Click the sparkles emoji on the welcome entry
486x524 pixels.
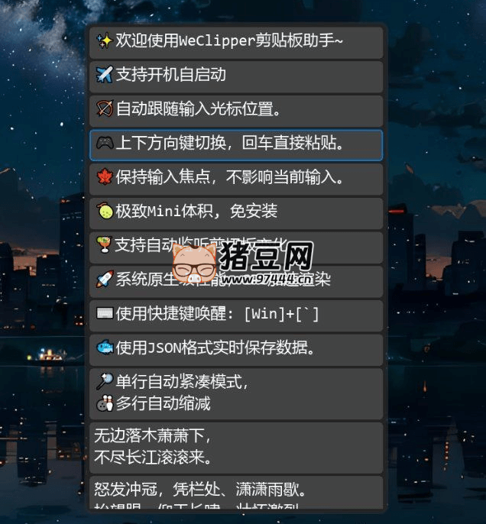(105, 40)
